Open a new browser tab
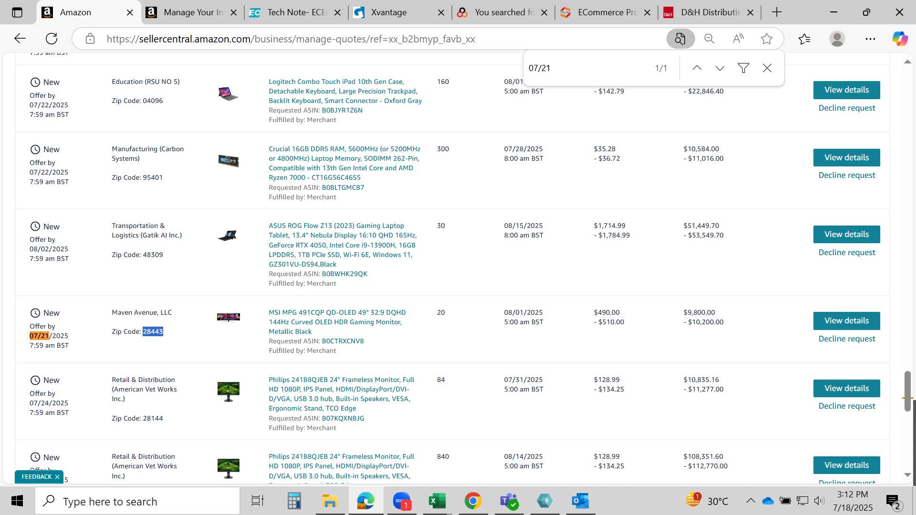 coord(777,12)
